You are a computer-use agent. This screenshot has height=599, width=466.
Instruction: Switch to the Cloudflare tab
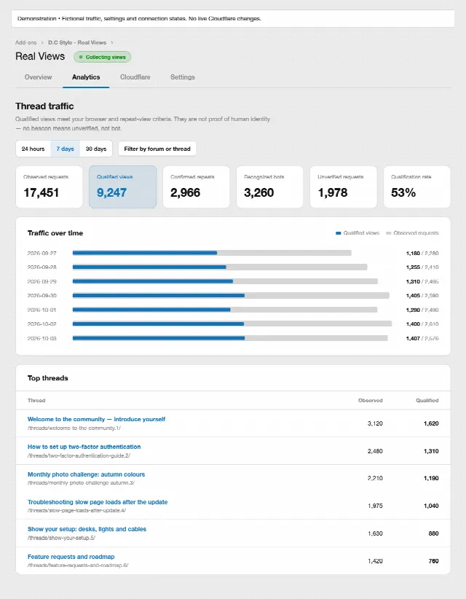tap(135, 77)
